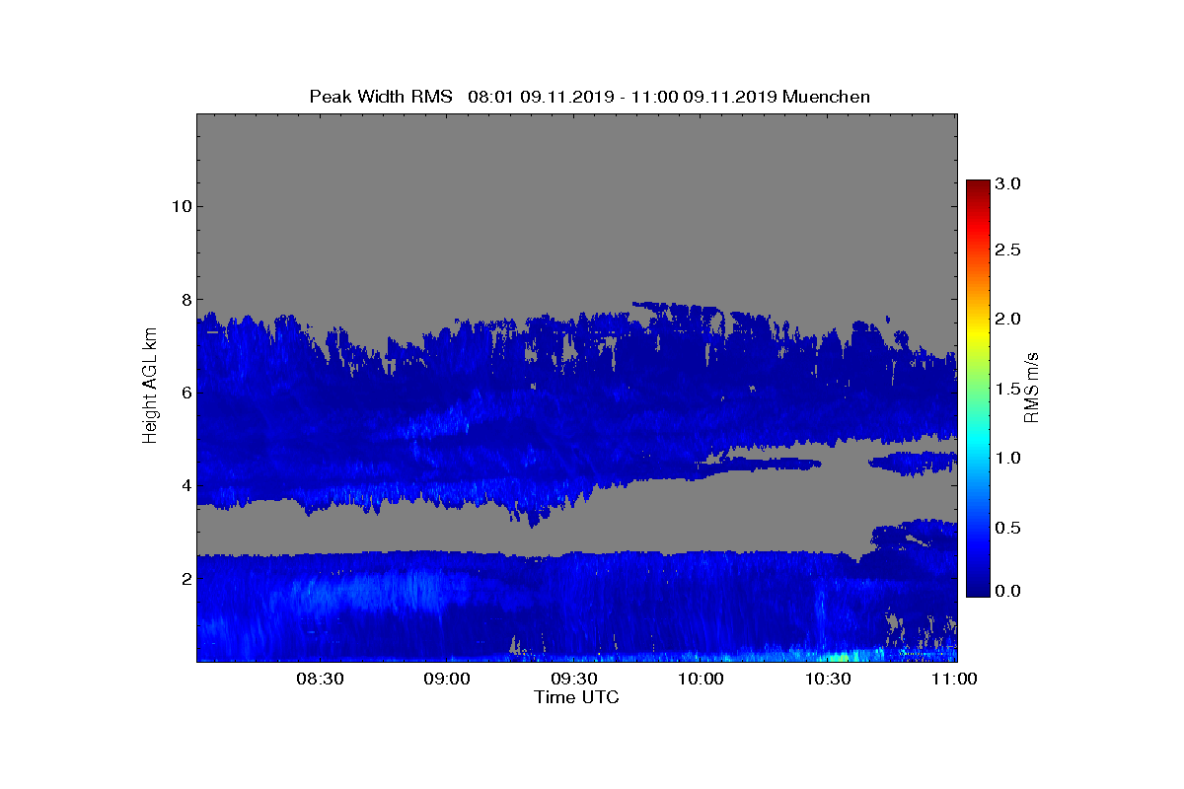The image size is (1184, 789).
Task: Click the height tick label '2'
Action: pyautogui.click(x=185, y=579)
